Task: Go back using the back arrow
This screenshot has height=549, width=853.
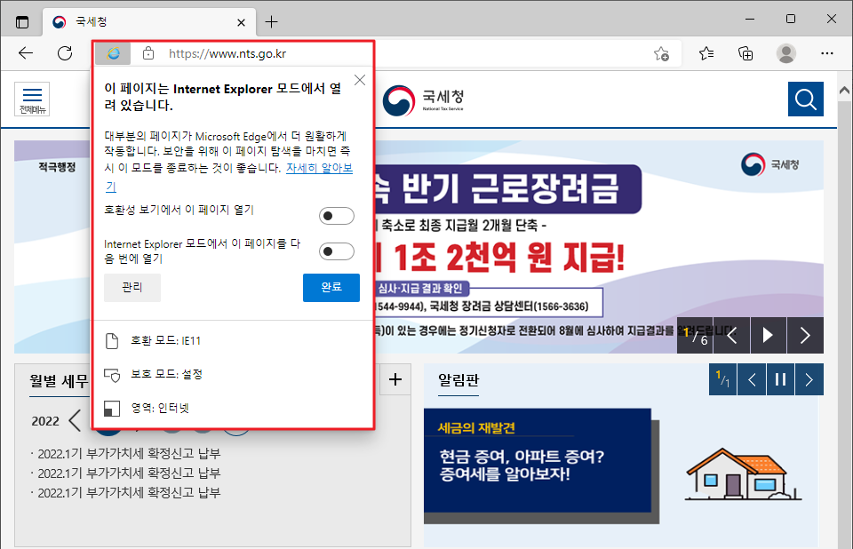Action: click(26, 53)
